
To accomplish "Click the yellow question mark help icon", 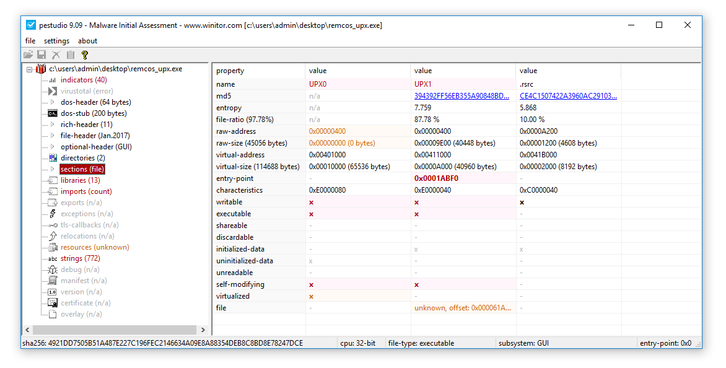I will pos(85,55).
